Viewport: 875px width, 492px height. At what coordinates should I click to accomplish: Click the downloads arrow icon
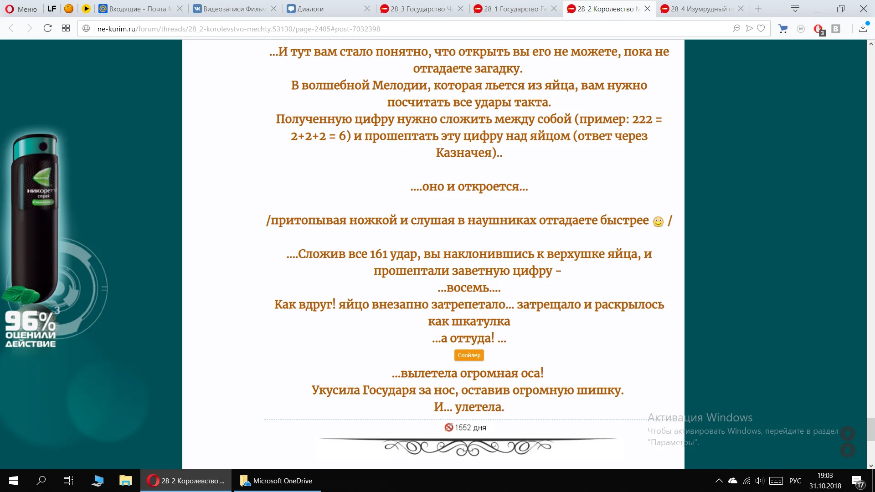[863, 28]
